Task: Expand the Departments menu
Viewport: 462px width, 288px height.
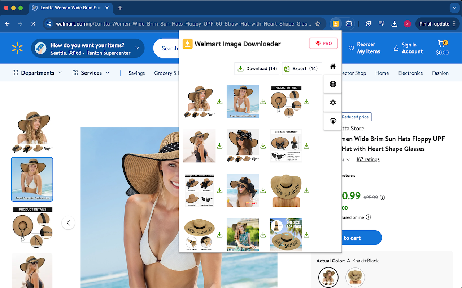Action: click(37, 73)
